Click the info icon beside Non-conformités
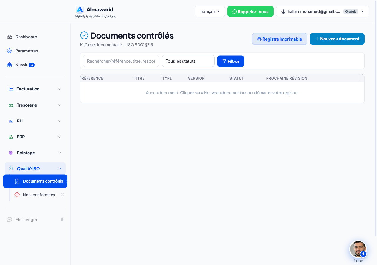This screenshot has width=377, height=265. tap(62, 195)
